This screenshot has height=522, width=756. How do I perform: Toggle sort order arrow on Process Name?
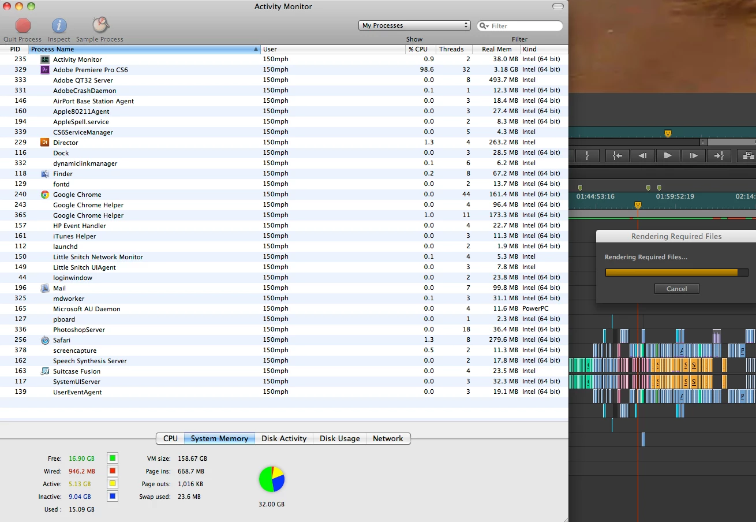(x=256, y=49)
